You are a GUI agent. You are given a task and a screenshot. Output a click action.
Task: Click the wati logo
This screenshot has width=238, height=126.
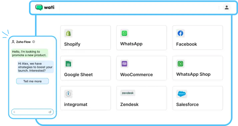pyautogui.click(x=45, y=7)
